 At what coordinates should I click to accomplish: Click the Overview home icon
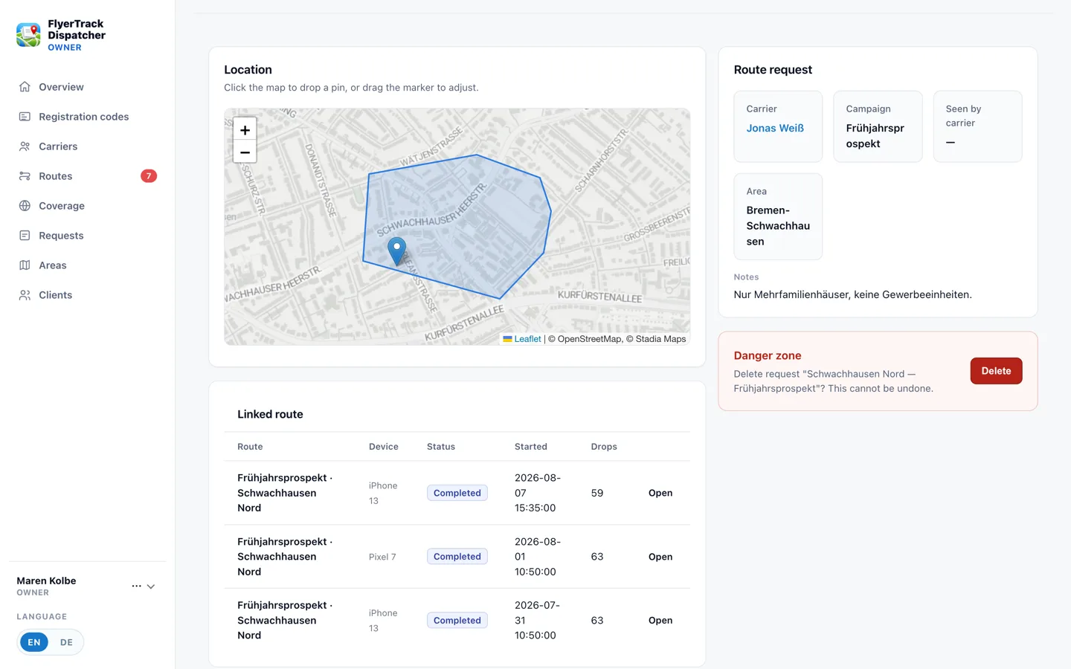[x=25, y=87]
